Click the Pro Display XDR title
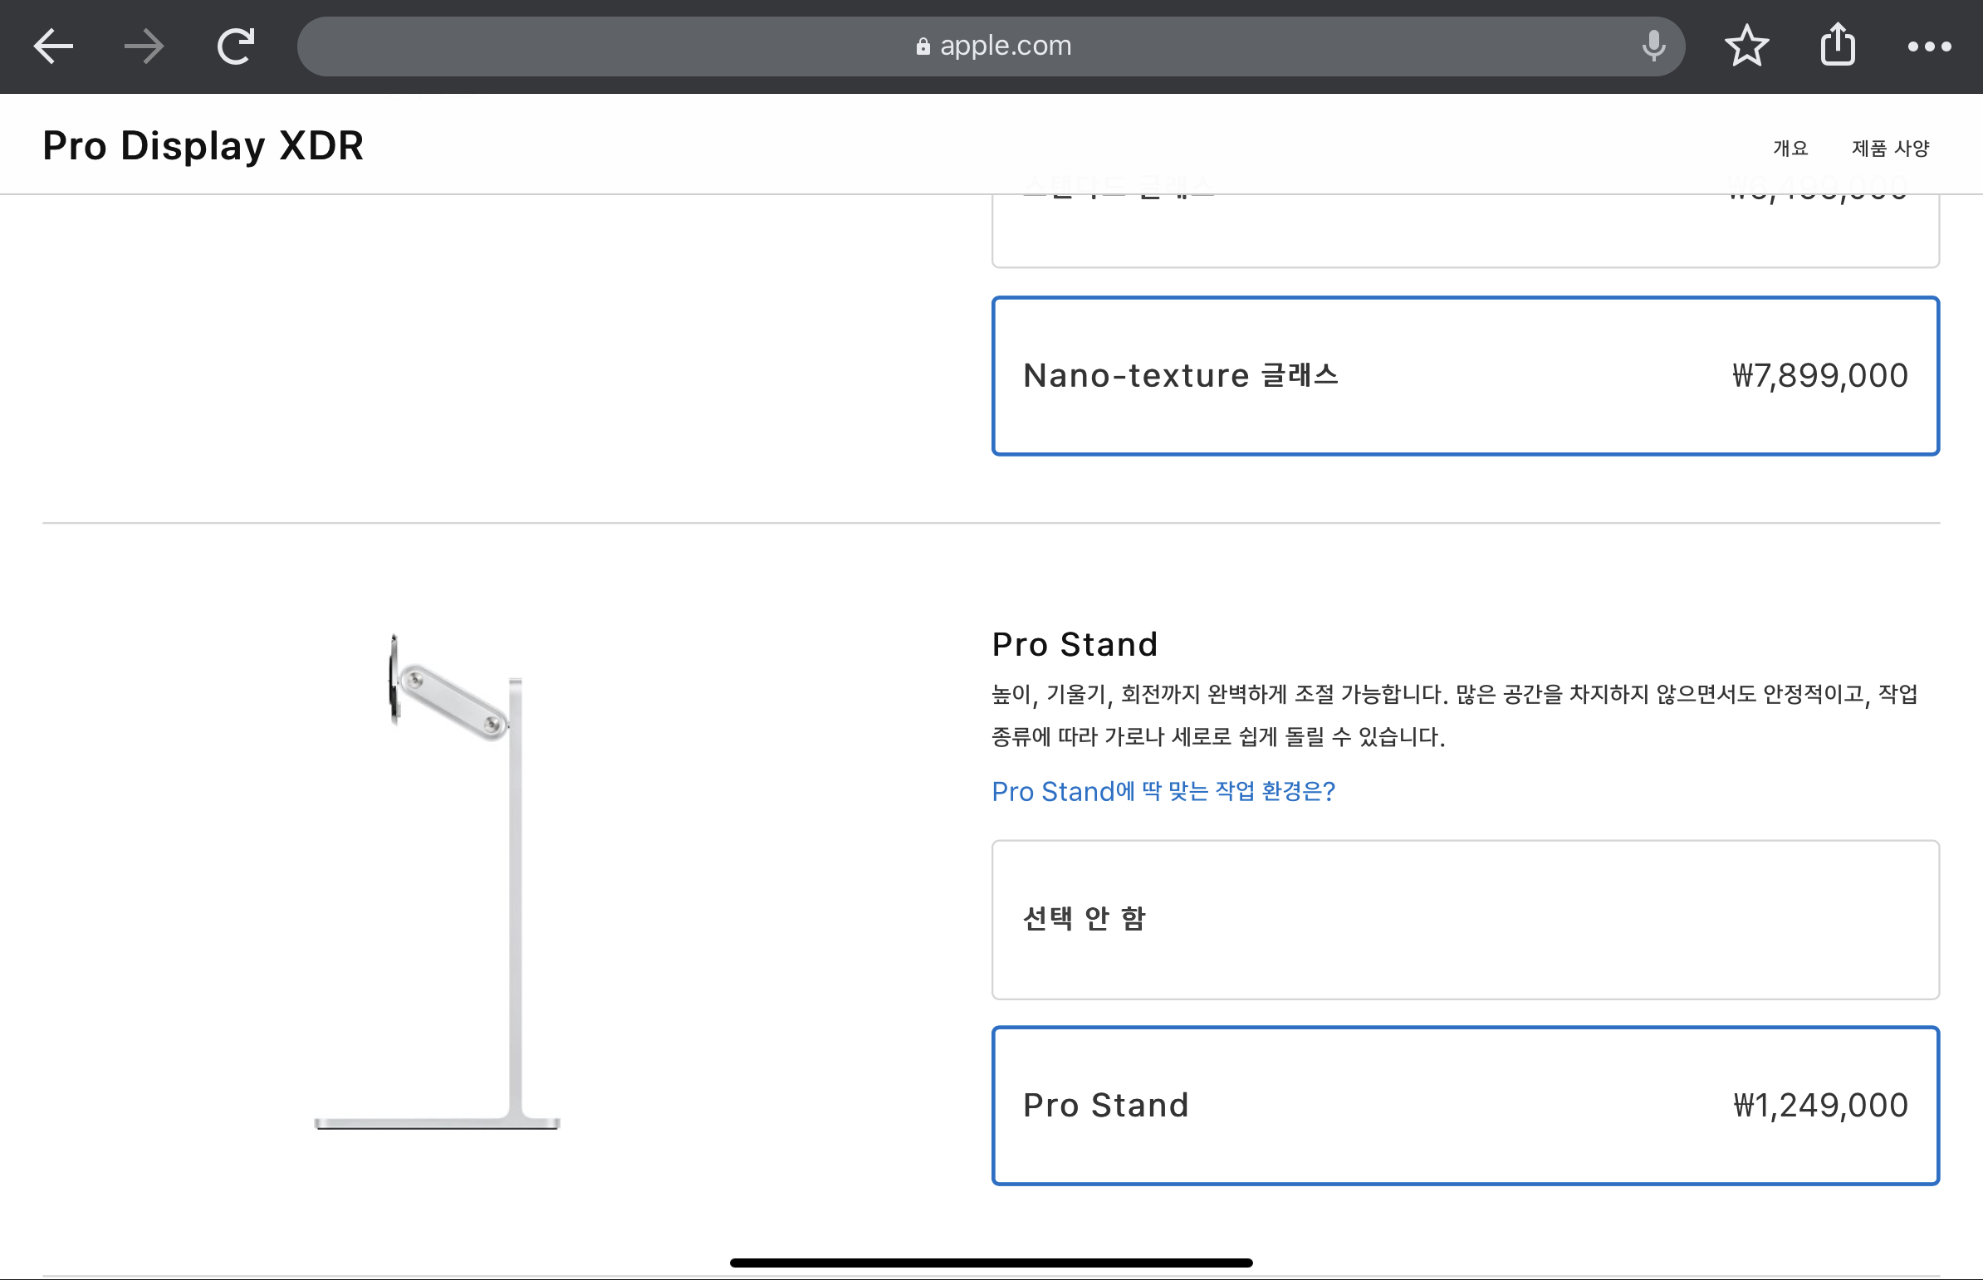 tap(203, 145)
